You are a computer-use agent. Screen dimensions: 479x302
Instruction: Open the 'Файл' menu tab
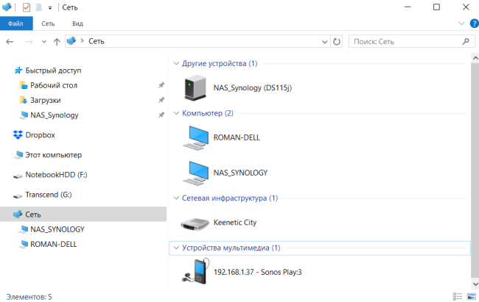[x=15, y=24]
